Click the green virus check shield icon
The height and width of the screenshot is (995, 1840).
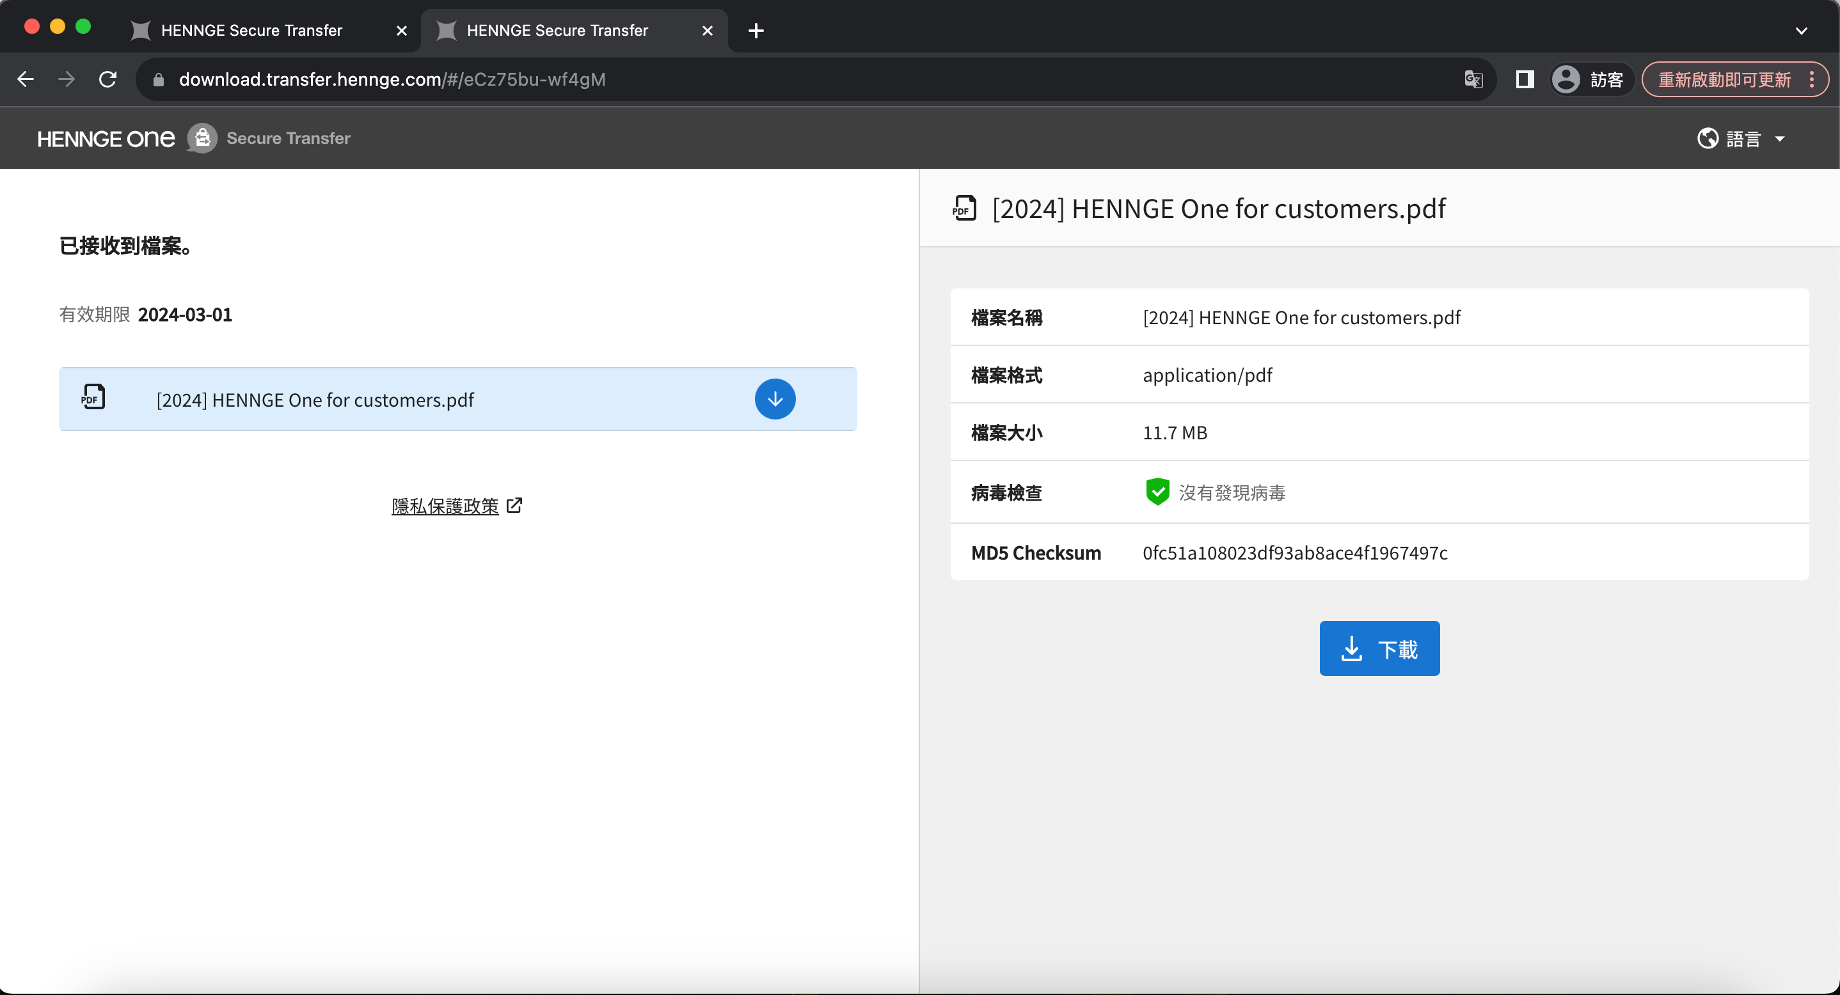click(1157, 492)
